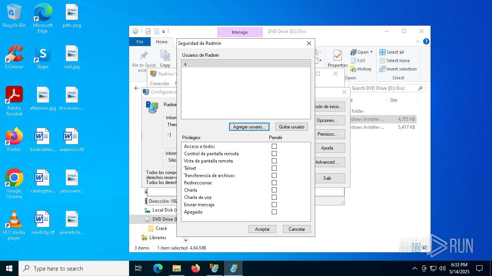Open Conexión menu in Radmin Viewer
The width and height of the screenshot is (492, 276).
160,84
